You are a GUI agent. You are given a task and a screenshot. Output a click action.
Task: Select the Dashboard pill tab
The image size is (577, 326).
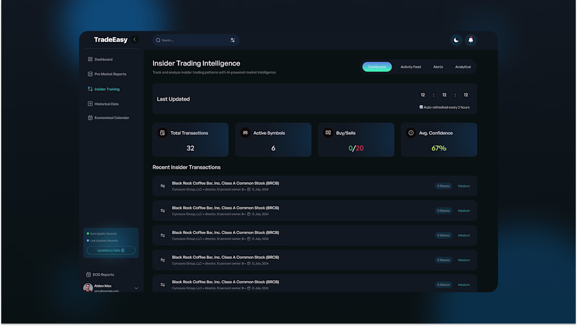coord(377,67)
